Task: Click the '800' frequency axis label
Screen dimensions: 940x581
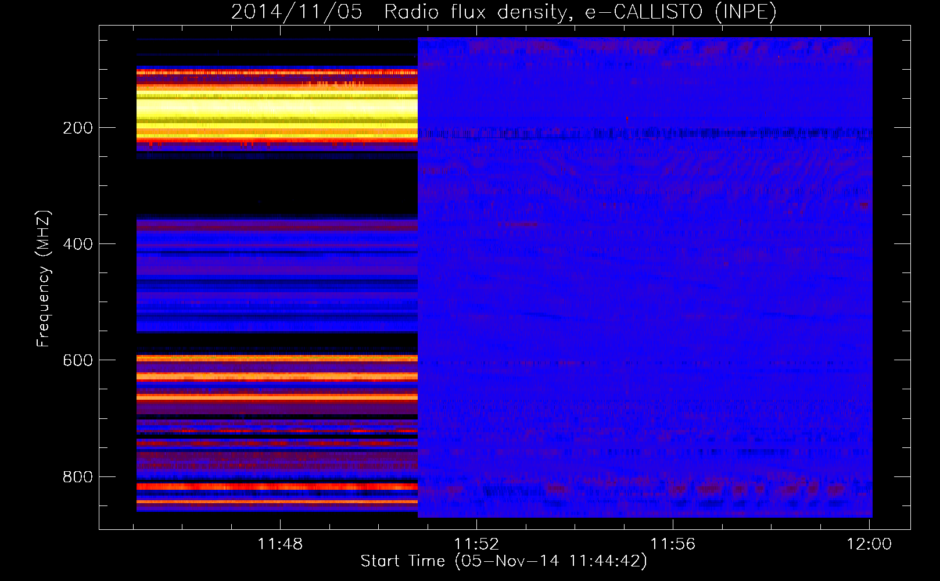Action: [78, 476]
